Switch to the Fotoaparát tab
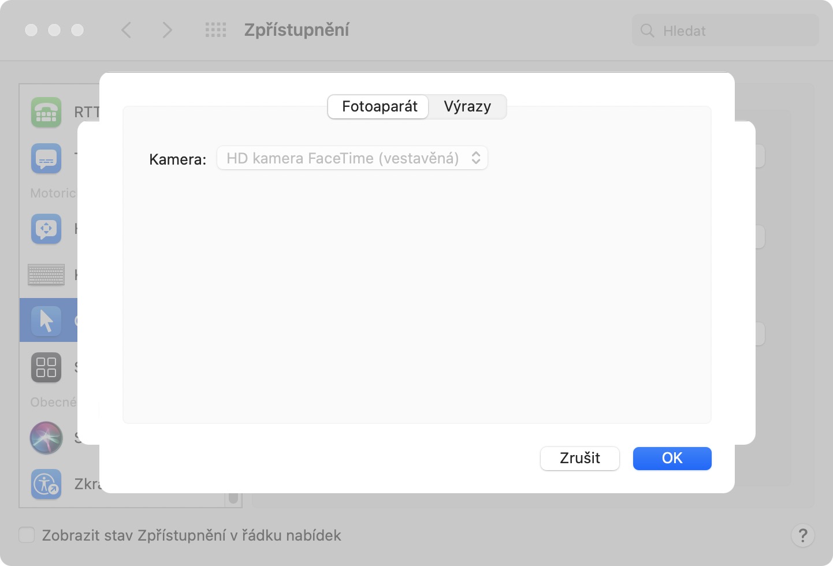The image size is (833, 566). click(379, 107)
